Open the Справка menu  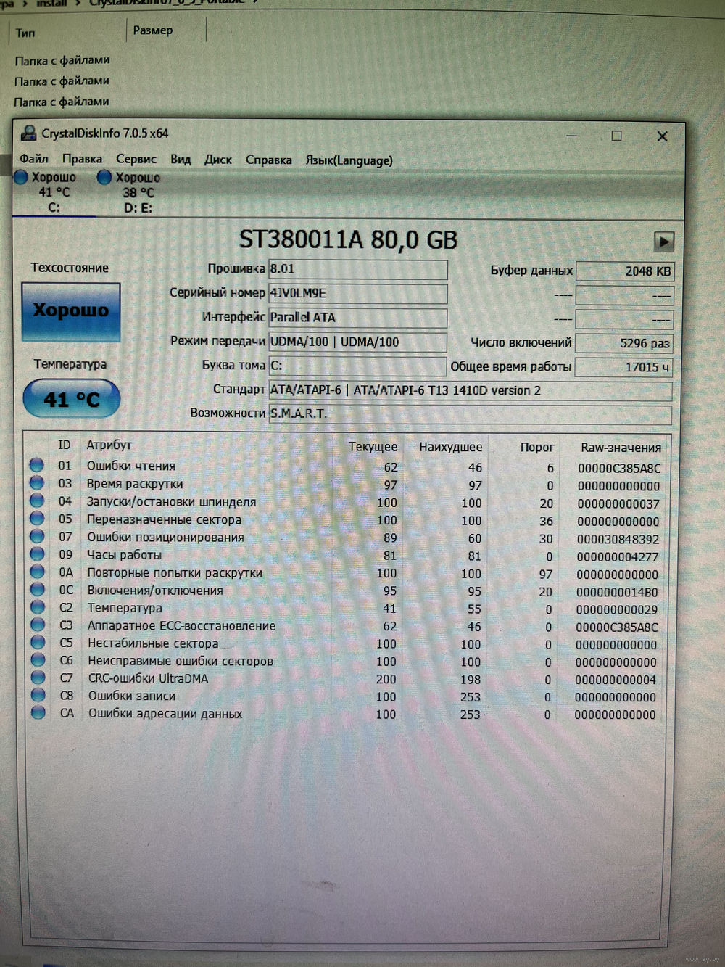pos(268,160)
